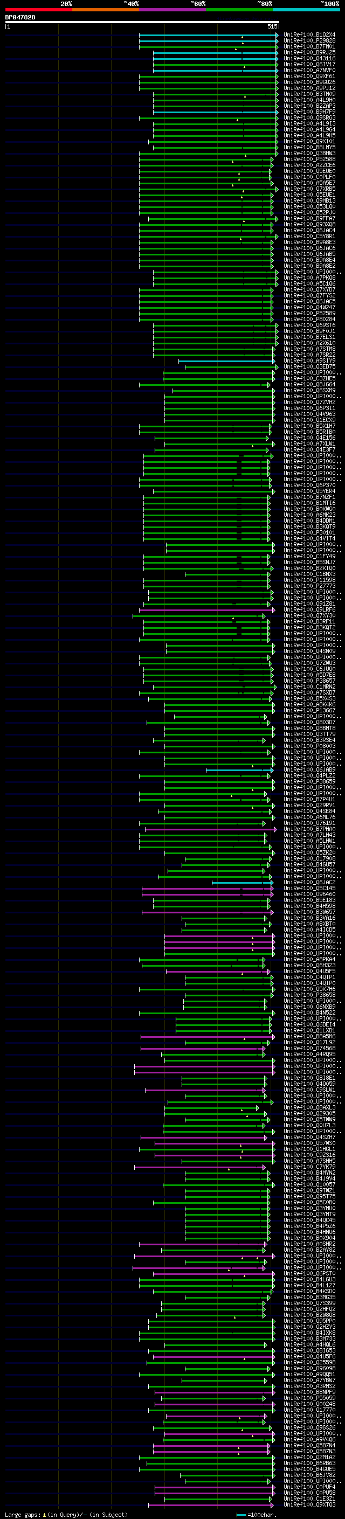
Task: Open the UniRef100_C5Y8R1 hit
Action: click(x=309, y=237)
